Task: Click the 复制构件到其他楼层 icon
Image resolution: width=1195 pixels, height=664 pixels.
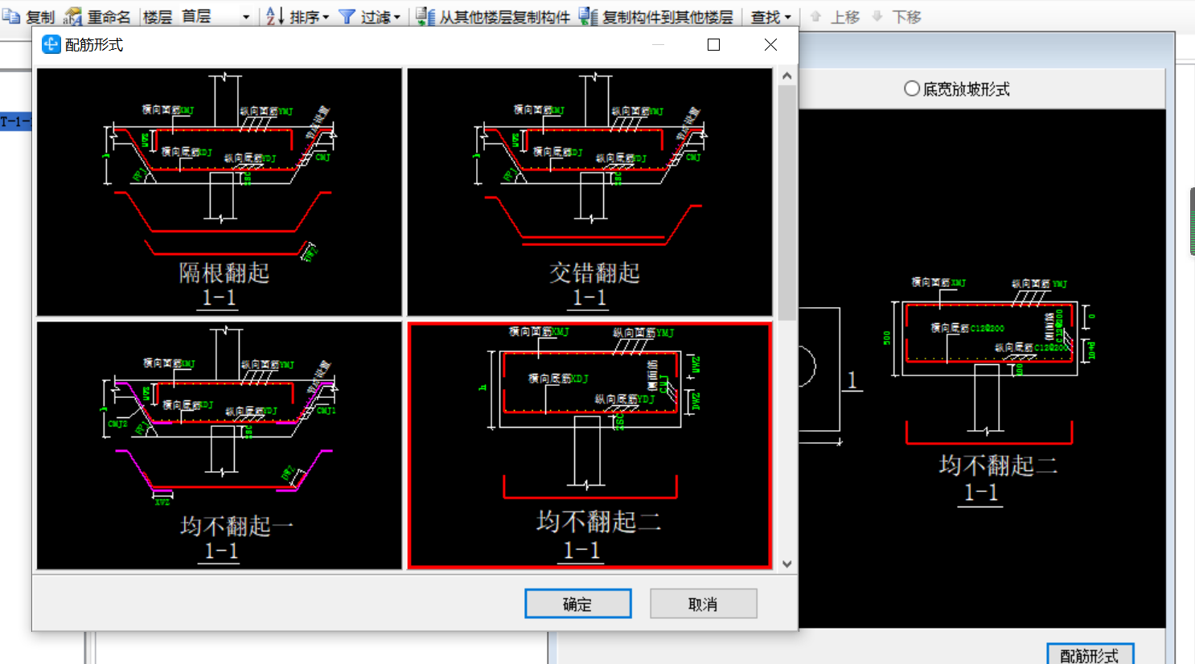Action: [x=589, y=16]
